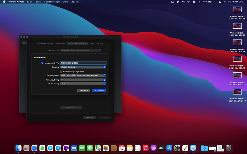The image size is (247, 154).
Task: Open Spotlight search magnifier icon
Action: 216,2
